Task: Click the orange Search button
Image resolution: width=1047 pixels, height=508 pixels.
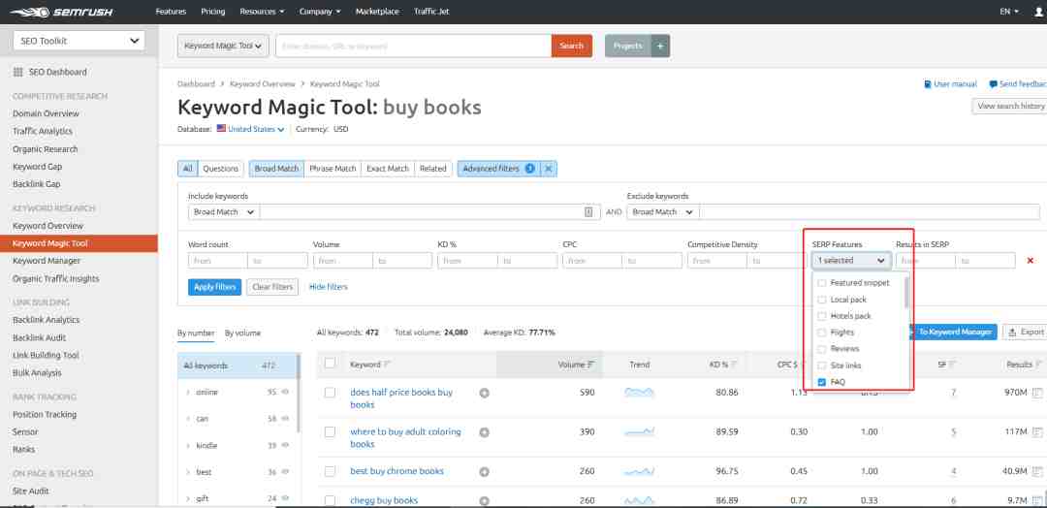Action: 572,47
